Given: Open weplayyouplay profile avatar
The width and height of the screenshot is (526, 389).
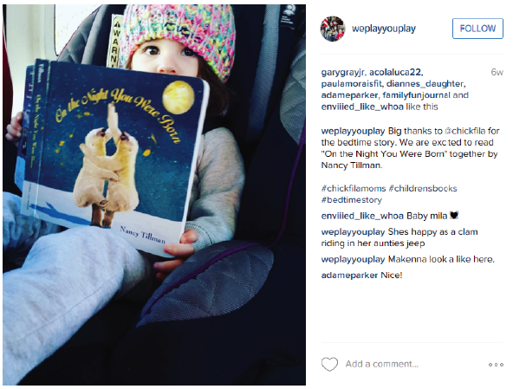Looking at the screenshot, I should tap(333, 29).
